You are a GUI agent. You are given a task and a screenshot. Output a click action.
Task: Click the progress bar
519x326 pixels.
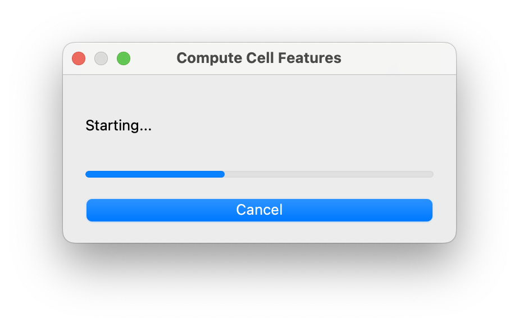coord(259,174)
